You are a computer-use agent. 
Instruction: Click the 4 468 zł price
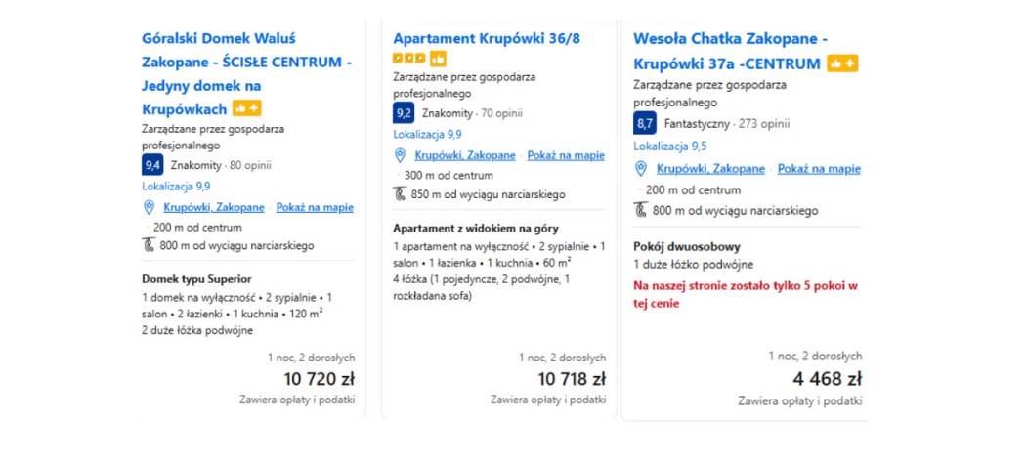pos(829,379)
